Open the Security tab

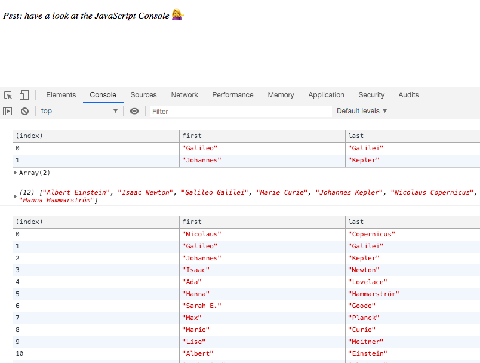(x=371, y=95)
